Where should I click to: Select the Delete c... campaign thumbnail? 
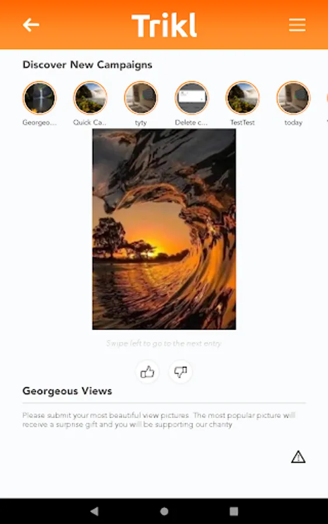tap(192, 98)
